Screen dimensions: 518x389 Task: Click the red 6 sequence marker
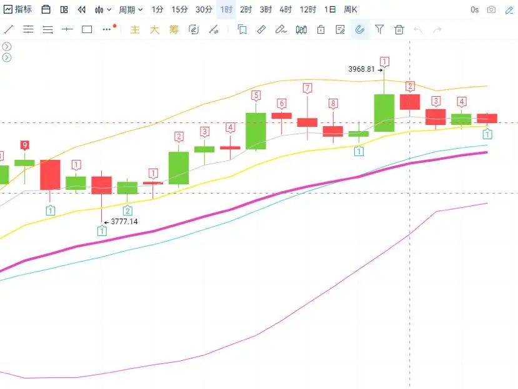(281, 104)
